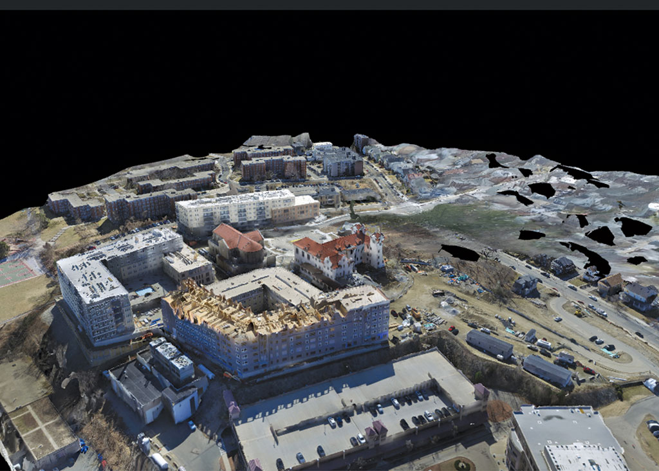The image size is (659, 471).
Task: Select the red-roofed church beside the courtyard building
Action: tap(237, 248)
